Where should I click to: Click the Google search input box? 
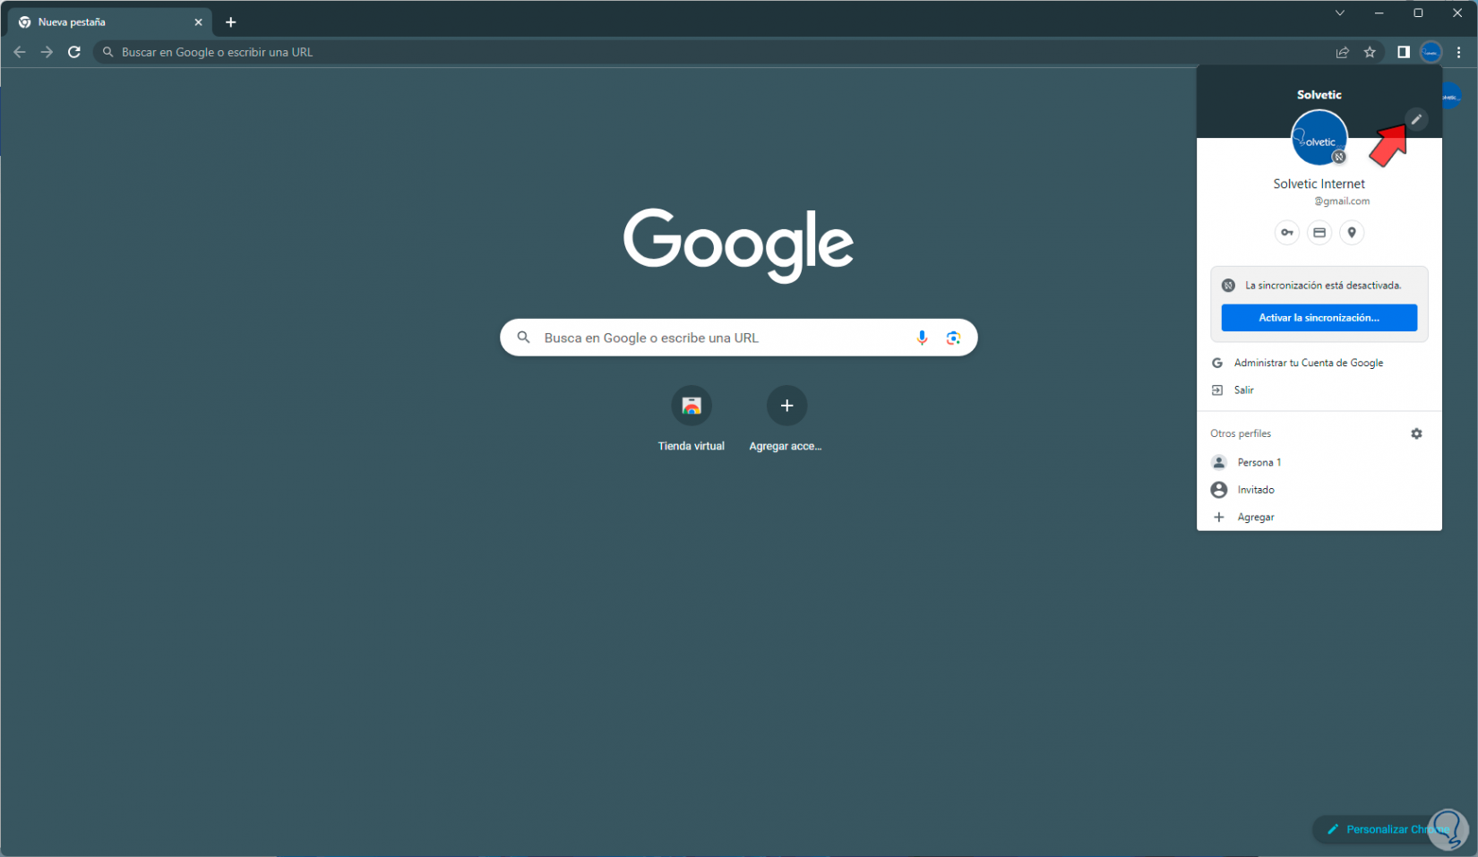point(739,338)
